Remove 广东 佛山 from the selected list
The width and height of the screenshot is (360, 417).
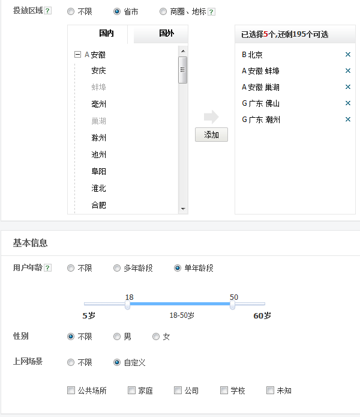tap(348, 103)
